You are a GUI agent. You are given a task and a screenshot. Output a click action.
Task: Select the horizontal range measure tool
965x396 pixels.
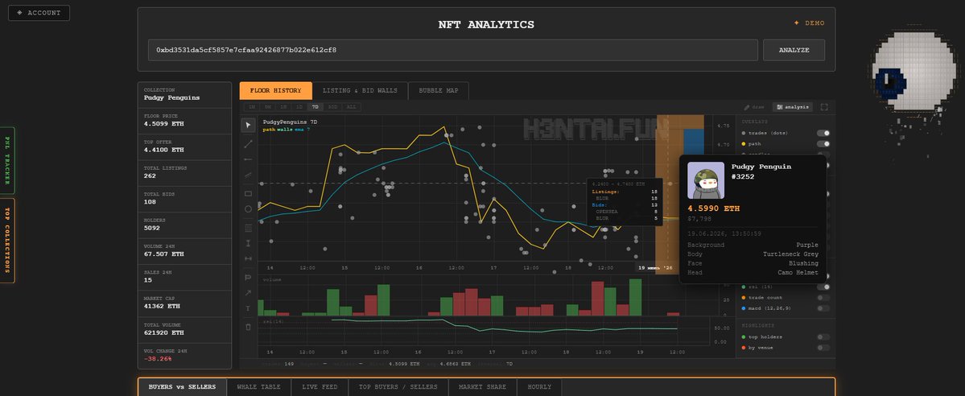(248, 258)
